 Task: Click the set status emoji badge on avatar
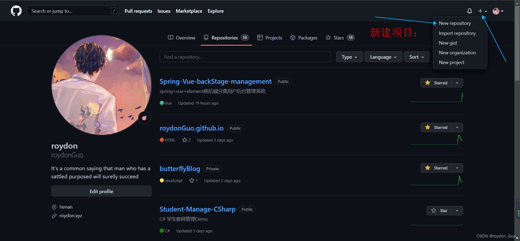[x=144, y=118]
